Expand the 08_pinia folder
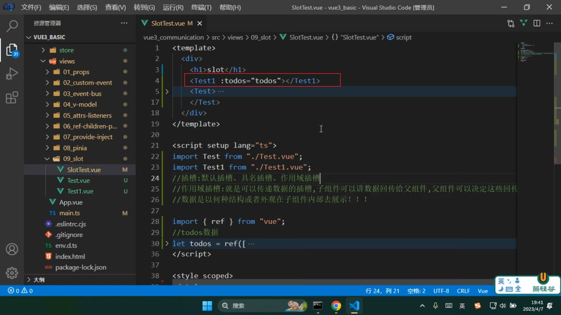The image size is (561, 315). tap(47, 148)
